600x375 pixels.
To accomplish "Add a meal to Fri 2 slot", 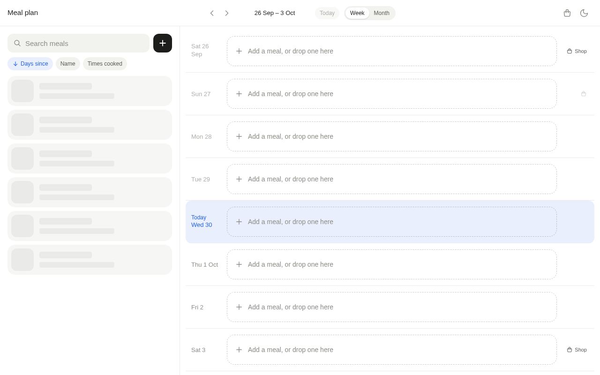I will coord(392,307).
